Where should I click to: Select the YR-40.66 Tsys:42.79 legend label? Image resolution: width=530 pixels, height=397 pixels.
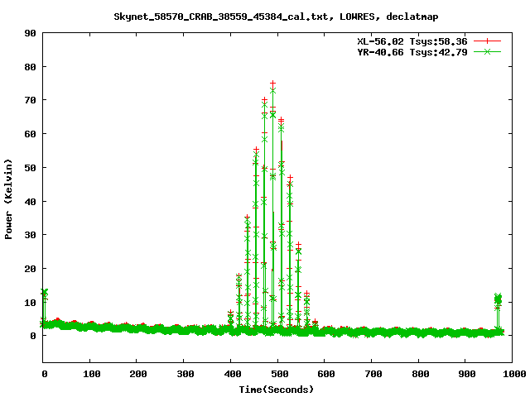(x=412, y=52)
